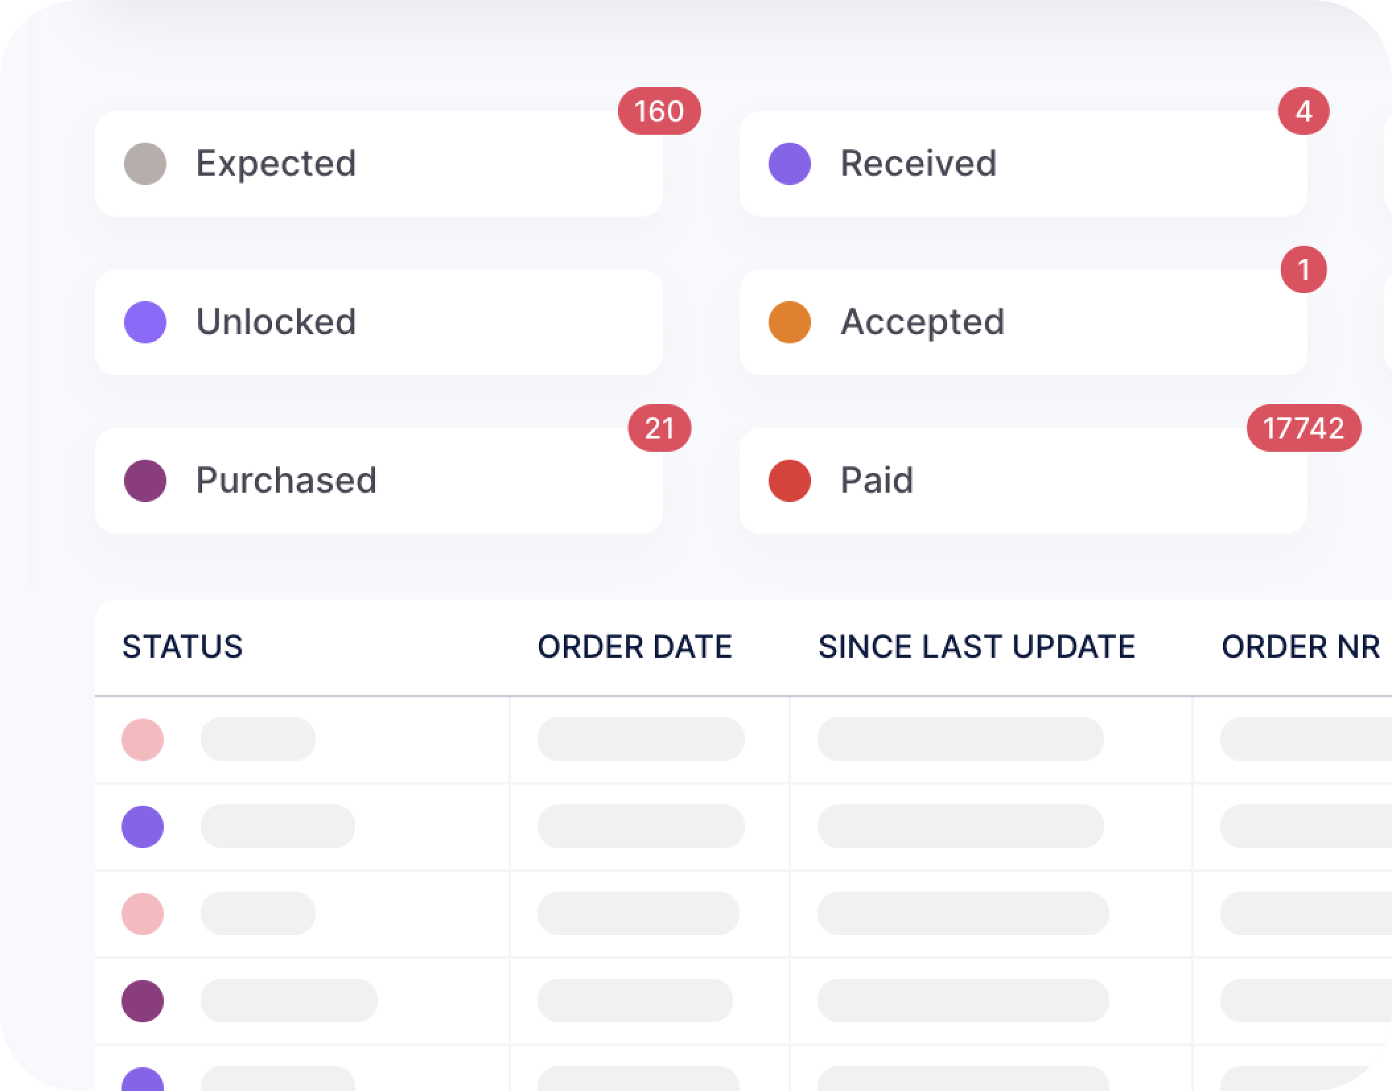Click the dark purple dot beside Purchased
Screen dimensions: 1392x1091
[x=145, y=481]
